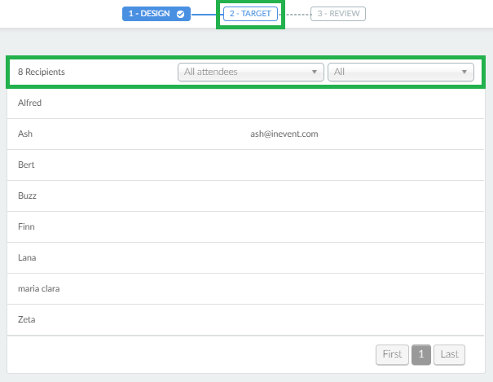This screenshot has height=382, width=493.
Task: Click the First pagination button
Action: [392, 354]
